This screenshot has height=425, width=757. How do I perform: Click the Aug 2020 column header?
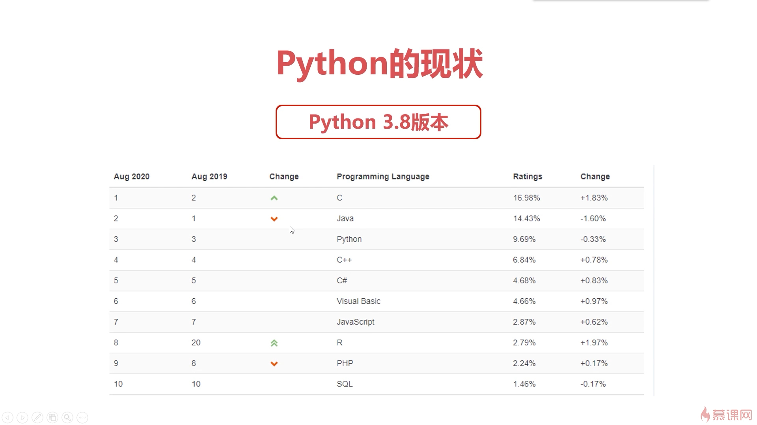(131, 177)
